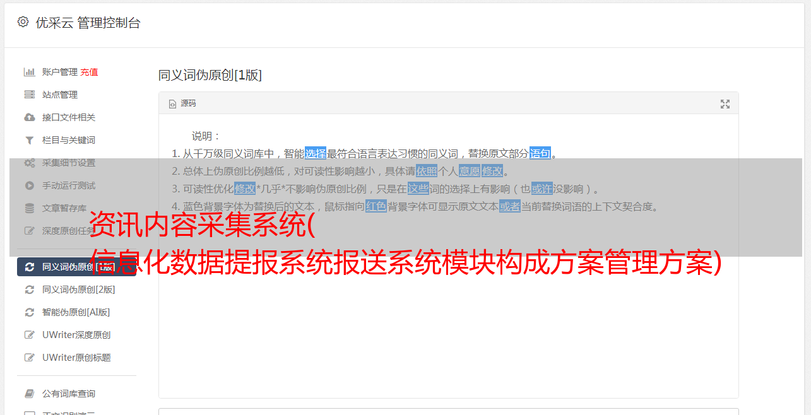Image resolution: width=811 pixels, height=415 pixels.
Task: Click the filter funnel icon for 栏目与关键词
Action: click(x=30, y=140)
